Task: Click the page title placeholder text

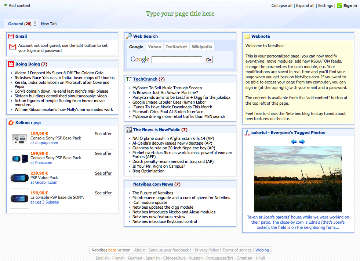Action: [x=180, y=14]
